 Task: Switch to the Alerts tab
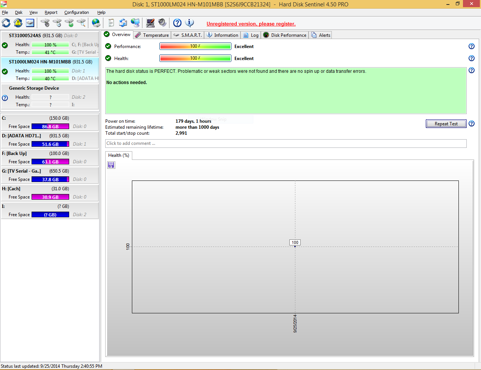321,35
